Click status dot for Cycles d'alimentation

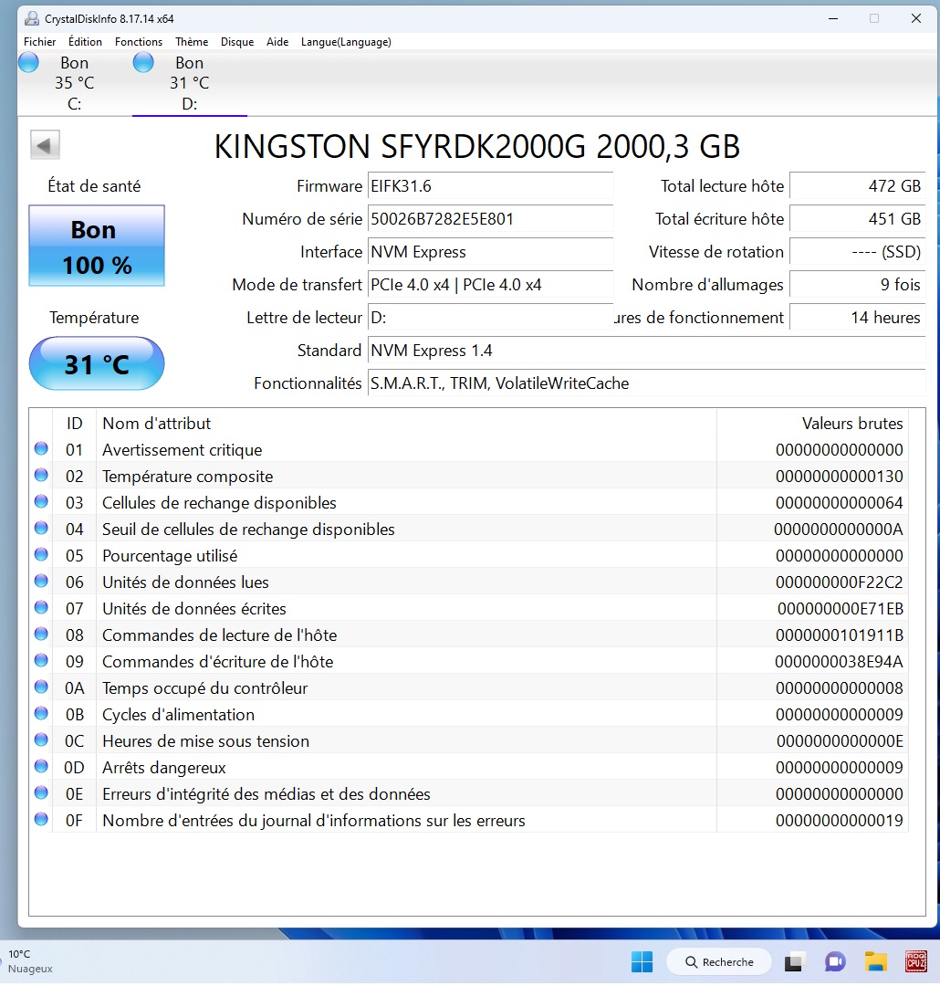coord(41,714)
